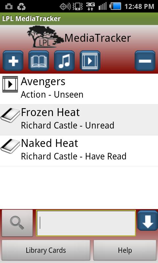Tap the camera icon in status bar
The image size is (158, 263).
[9, 6]
